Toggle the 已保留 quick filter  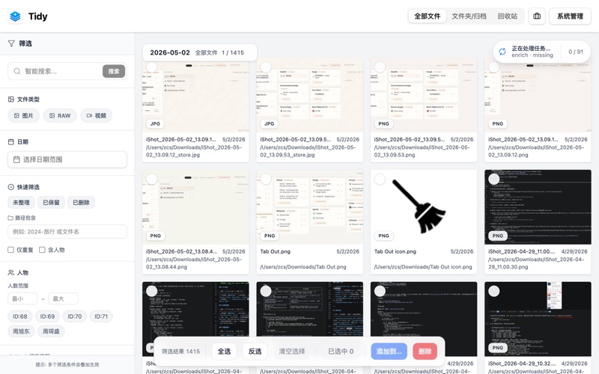51,202
